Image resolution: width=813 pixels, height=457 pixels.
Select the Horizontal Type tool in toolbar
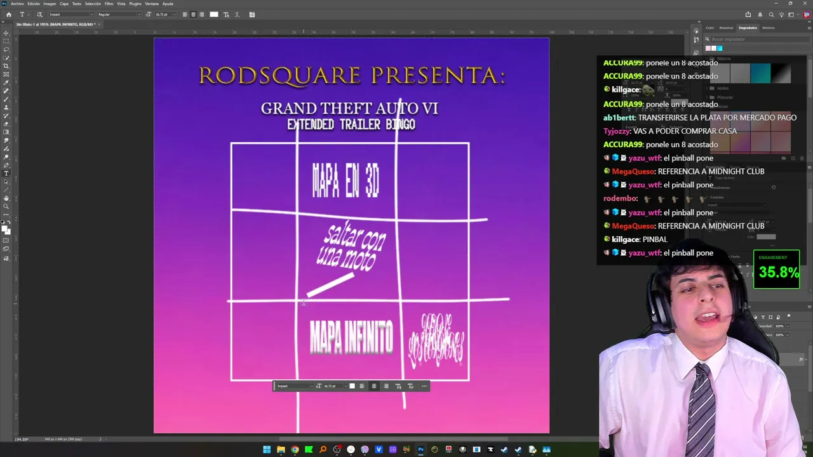click(x=6, y=173)
